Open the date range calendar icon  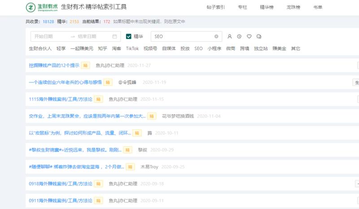115,36
